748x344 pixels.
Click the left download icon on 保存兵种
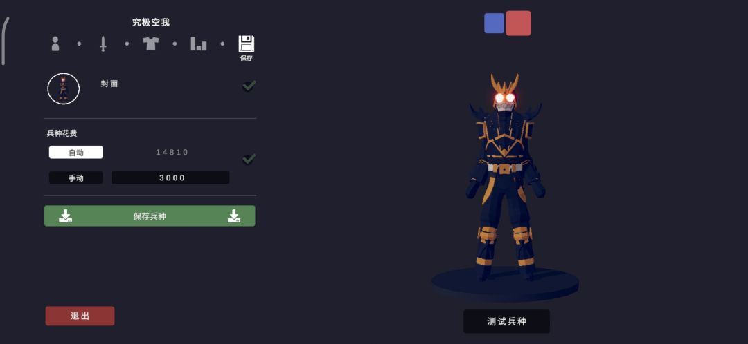[x=65, y=216]
